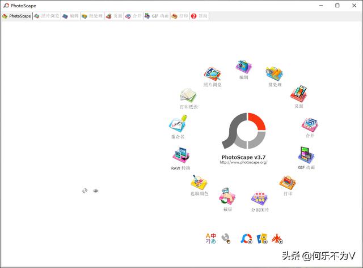363x268 pixels.
Task: Start the 截屏 screen capture circle icon
Action: 227,196
